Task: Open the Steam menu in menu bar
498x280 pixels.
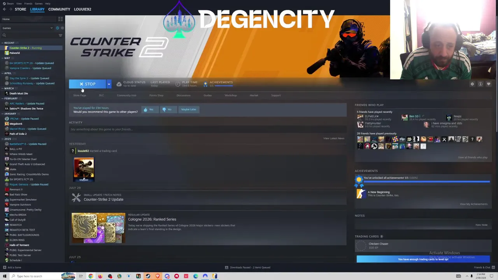Action: click(10, 3)
